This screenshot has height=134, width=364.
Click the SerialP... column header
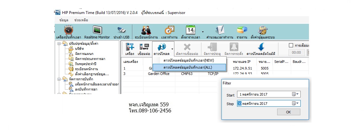click(x=282, y=62)
